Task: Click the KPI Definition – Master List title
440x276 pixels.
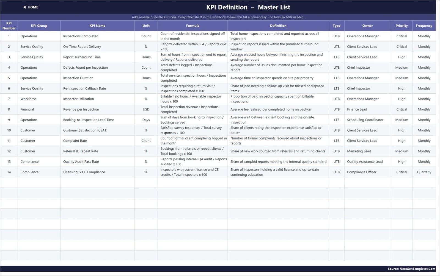Action: [248, 7]
